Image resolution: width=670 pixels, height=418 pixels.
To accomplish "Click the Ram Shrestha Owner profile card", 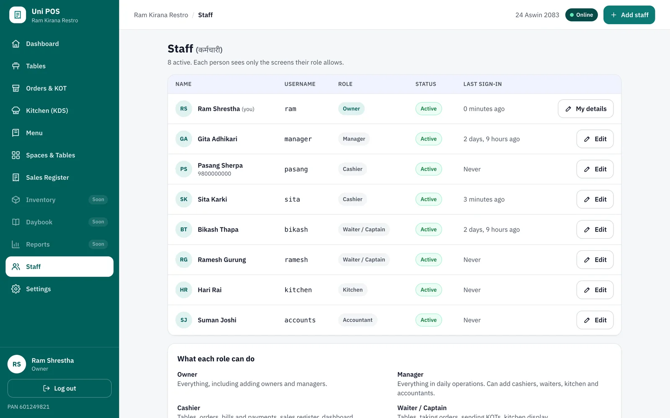I will [59, 364].
